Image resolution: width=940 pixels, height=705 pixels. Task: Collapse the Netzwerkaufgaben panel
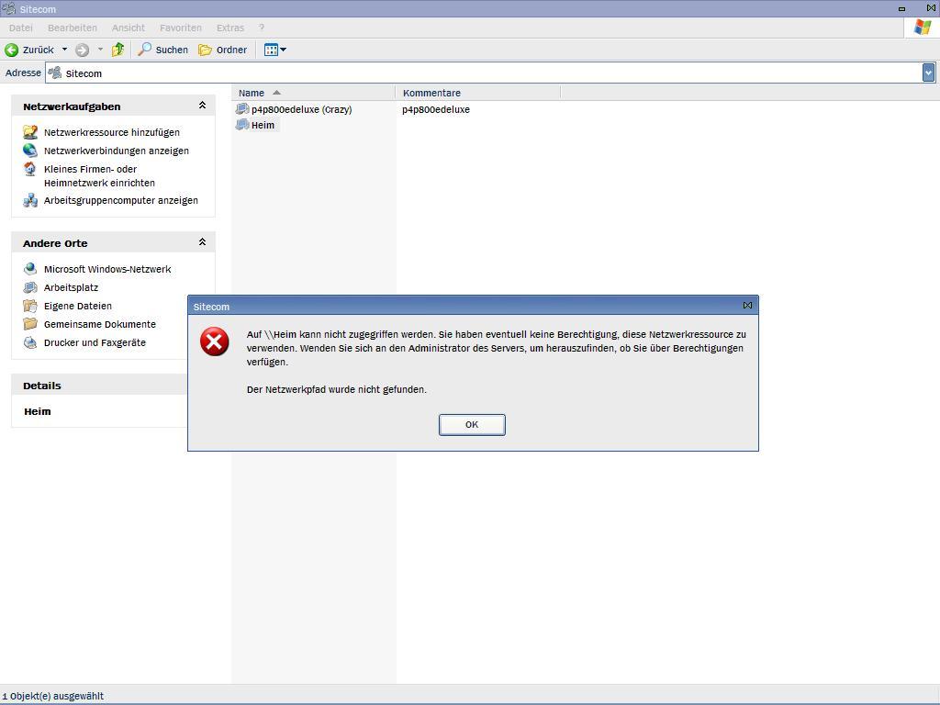[x=202, y=106]
